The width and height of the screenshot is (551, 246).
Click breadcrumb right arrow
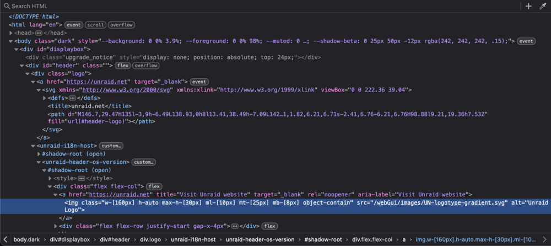click(x=545, y=239)
